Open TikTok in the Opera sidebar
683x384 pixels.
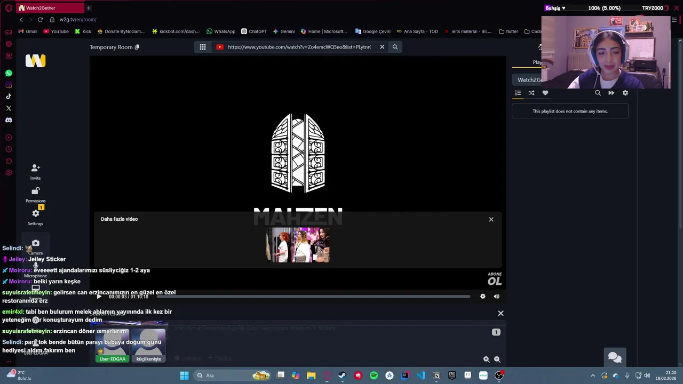tap(9, 97)
